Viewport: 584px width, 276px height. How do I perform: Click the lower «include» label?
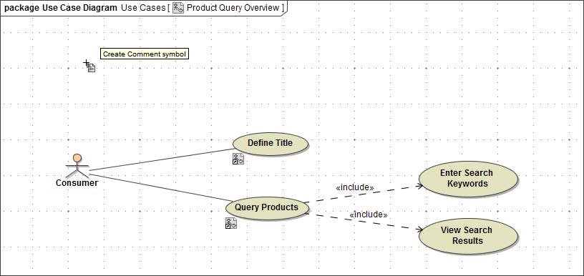point(369,215)
